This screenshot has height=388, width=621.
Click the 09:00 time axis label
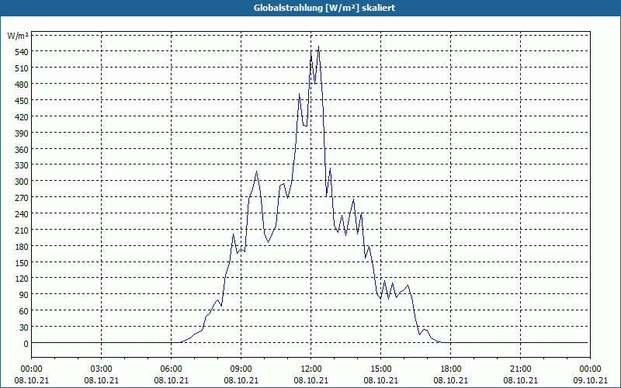(241, 369)
